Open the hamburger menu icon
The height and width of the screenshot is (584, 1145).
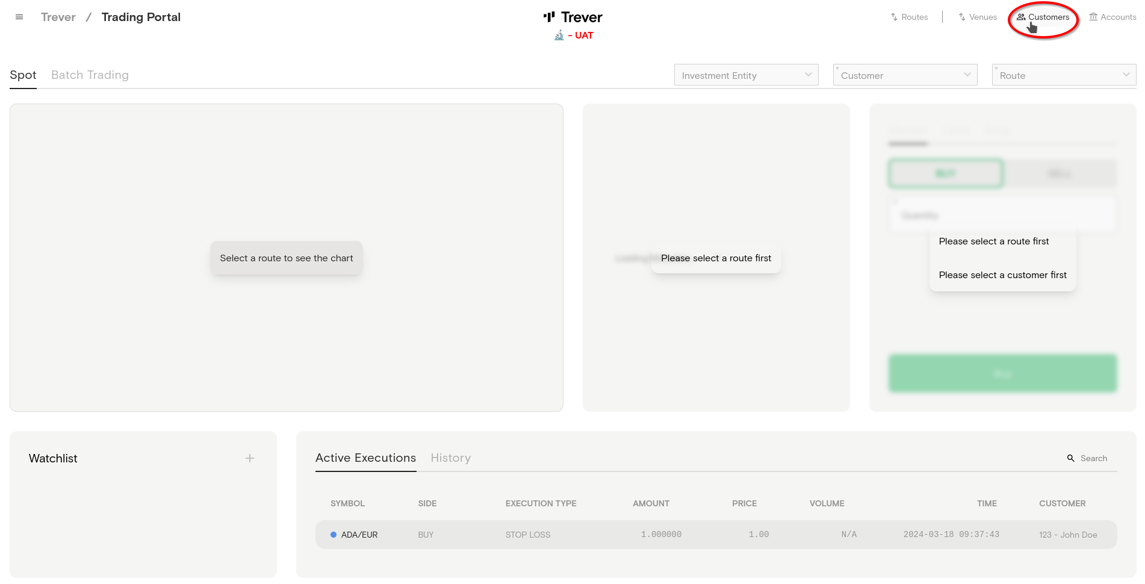pyautogui.click(x=19, y=17)
